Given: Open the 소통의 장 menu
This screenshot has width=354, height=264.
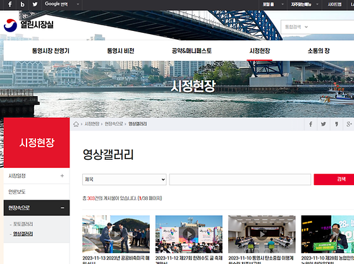Looking at the screenshot, I should [x=319, y=51].
